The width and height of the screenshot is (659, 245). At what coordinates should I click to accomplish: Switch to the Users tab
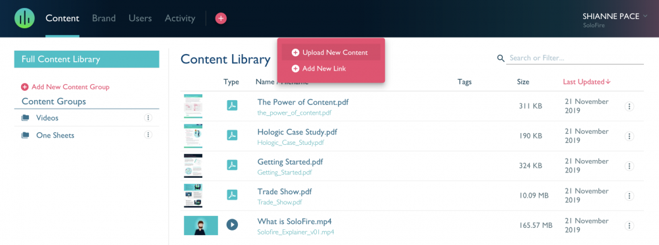click(140, 18)
